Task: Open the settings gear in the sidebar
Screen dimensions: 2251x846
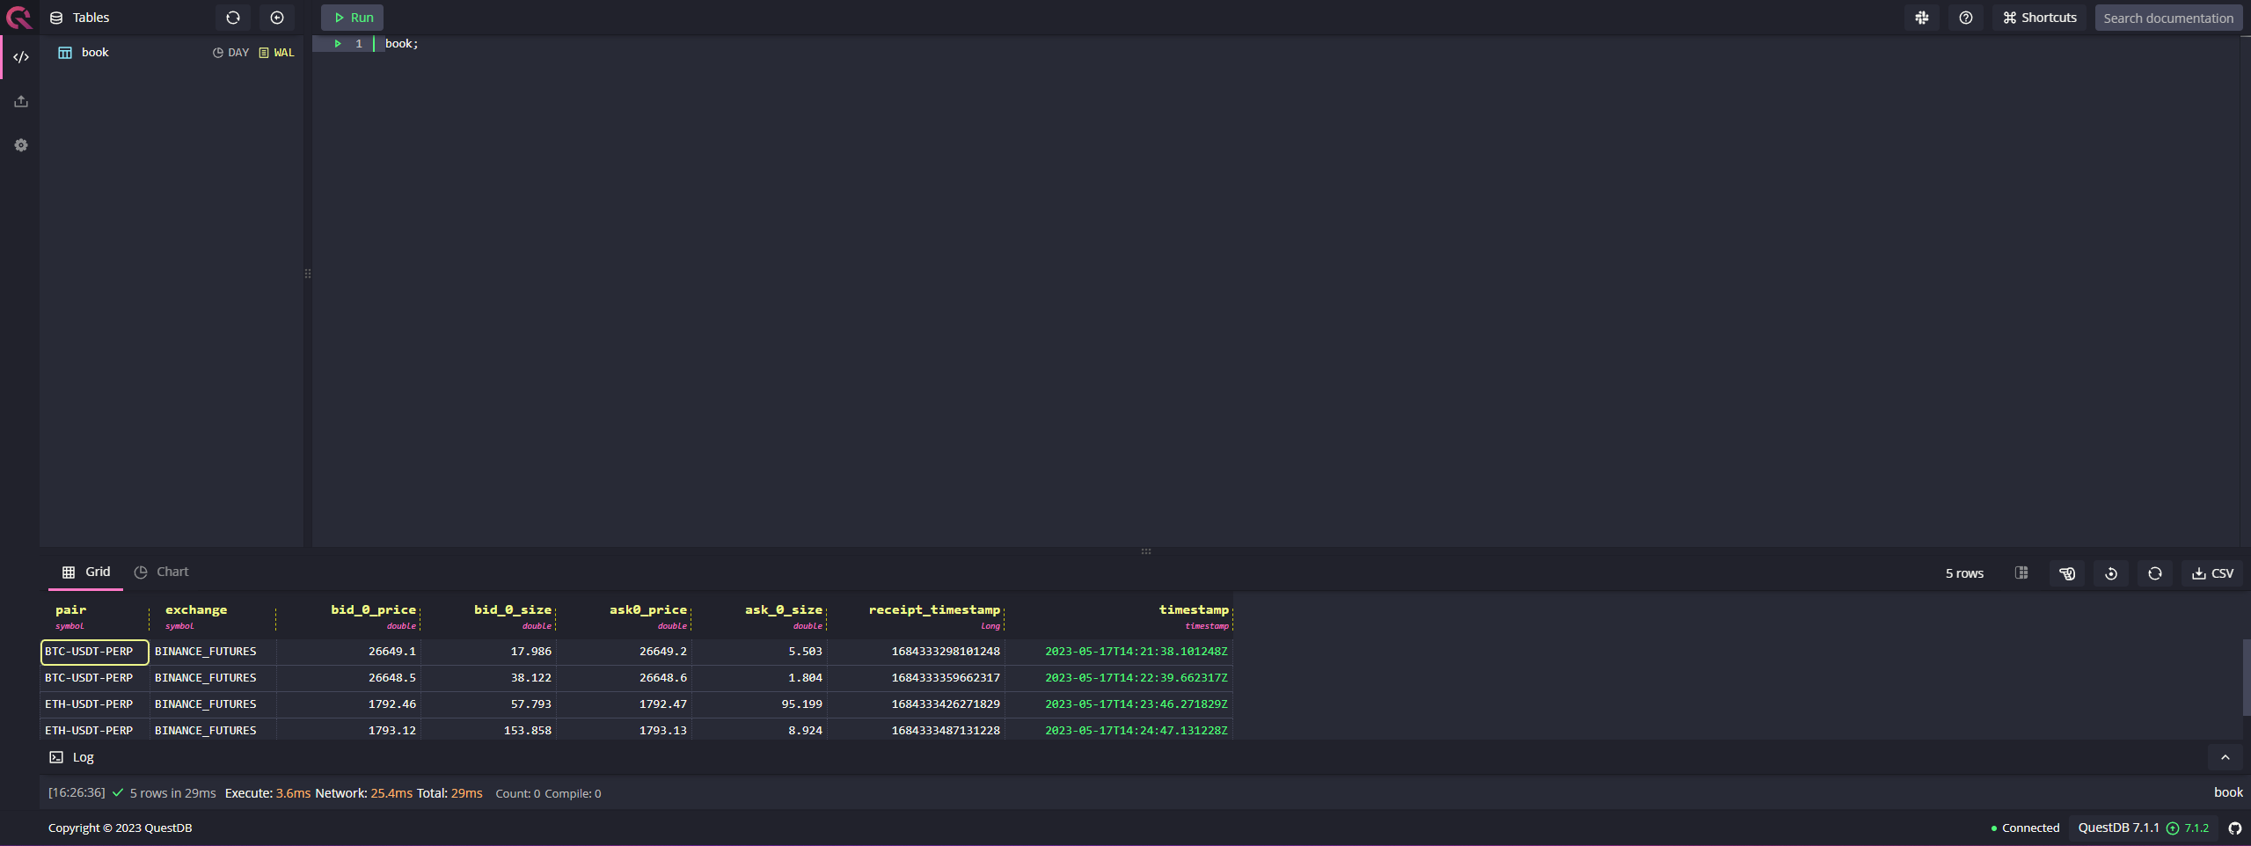Action: pos(20,145)
